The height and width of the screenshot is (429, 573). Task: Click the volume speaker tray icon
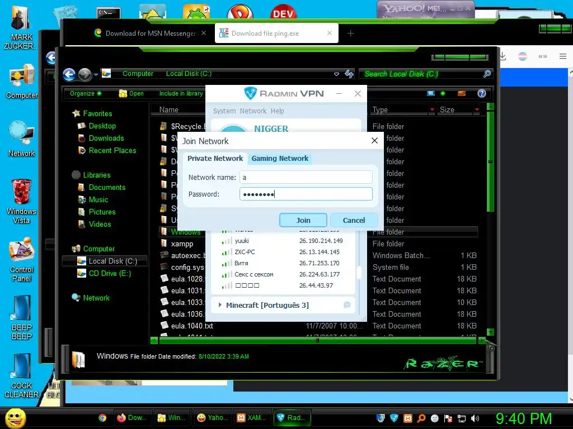[x=475, y=418]
